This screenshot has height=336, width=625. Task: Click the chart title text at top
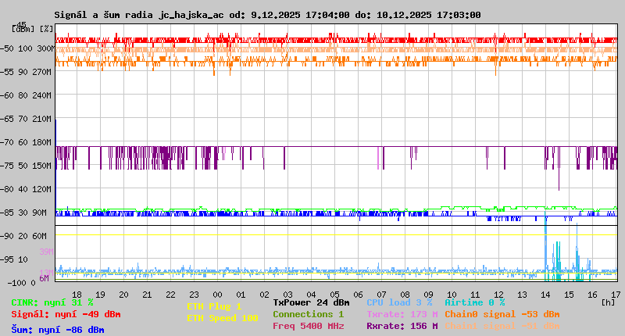coord(268,15)
